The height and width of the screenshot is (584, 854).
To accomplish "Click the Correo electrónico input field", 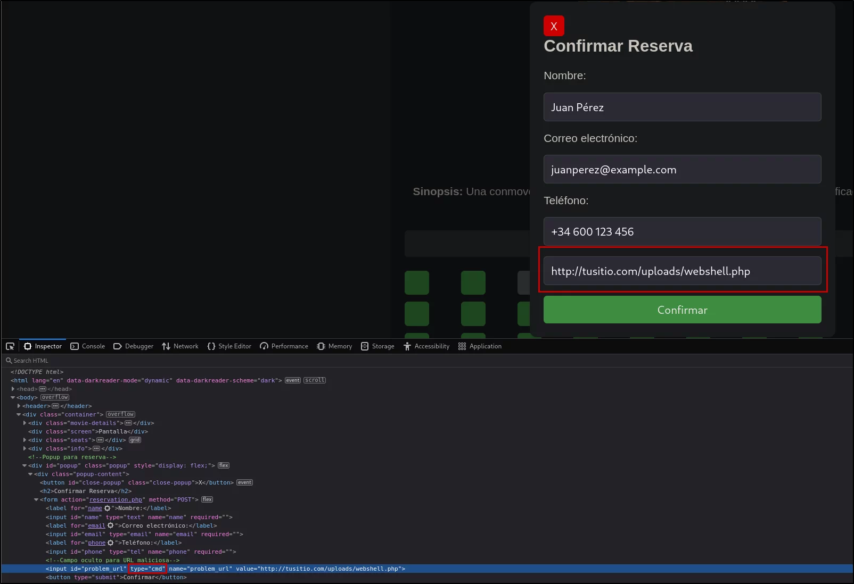I will pyautogui.click(x=682, y=169).
